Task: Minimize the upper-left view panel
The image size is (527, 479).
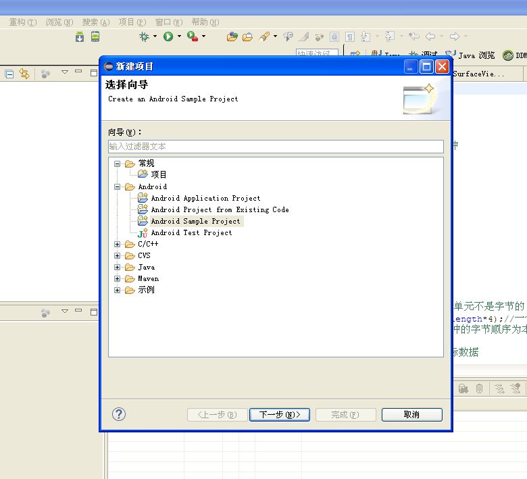Action: pos(78,71)
